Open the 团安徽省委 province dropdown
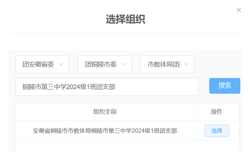This screenshot has height=152, width=250. point(42,64)
